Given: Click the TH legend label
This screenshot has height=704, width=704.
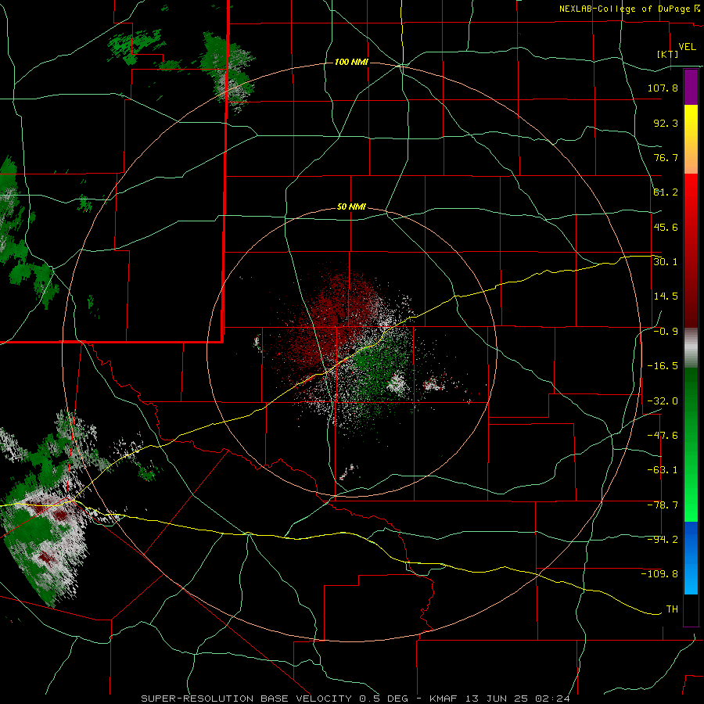Looking at the screenshot, I should pos(672,609).
